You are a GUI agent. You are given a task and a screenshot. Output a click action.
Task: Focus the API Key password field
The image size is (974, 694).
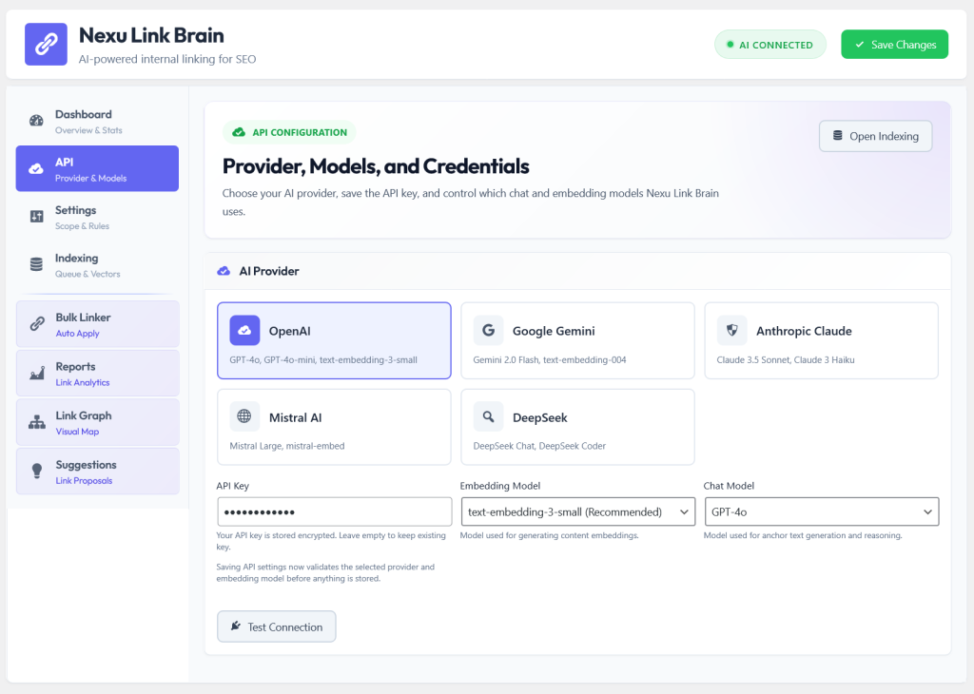(x=334, y=511)
